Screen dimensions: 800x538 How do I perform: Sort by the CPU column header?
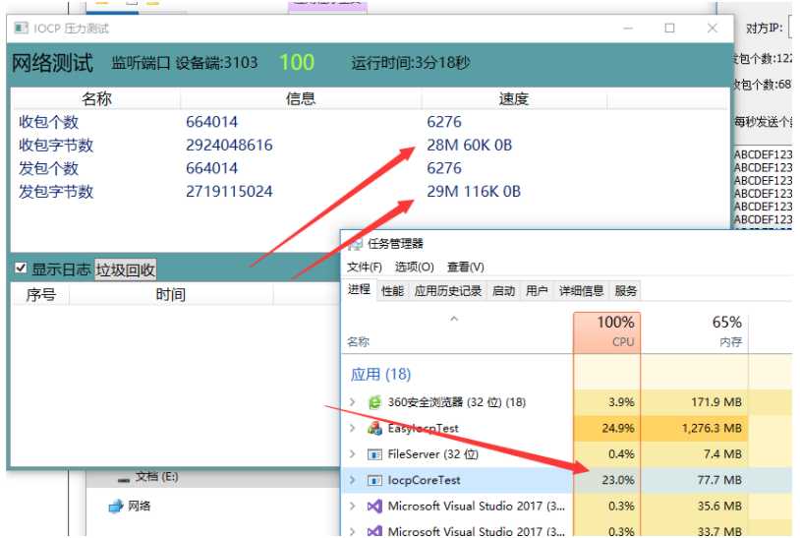tap(606, 332)
